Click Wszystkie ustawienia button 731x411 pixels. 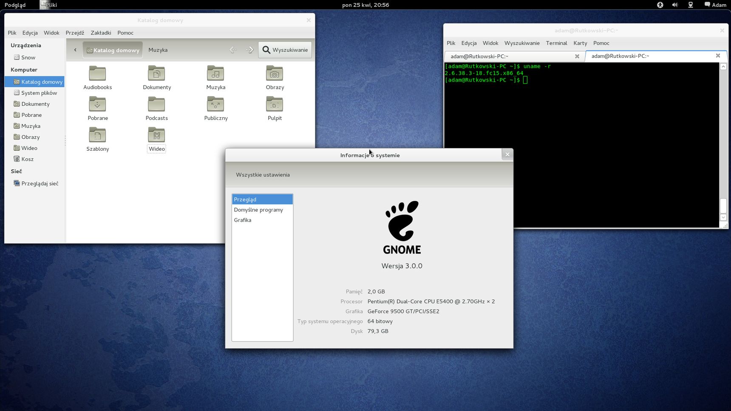coord(263,175)
